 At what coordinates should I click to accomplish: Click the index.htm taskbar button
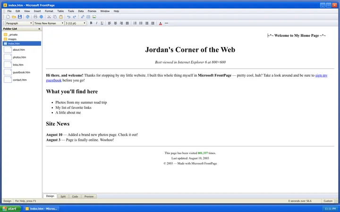(41, 209)
